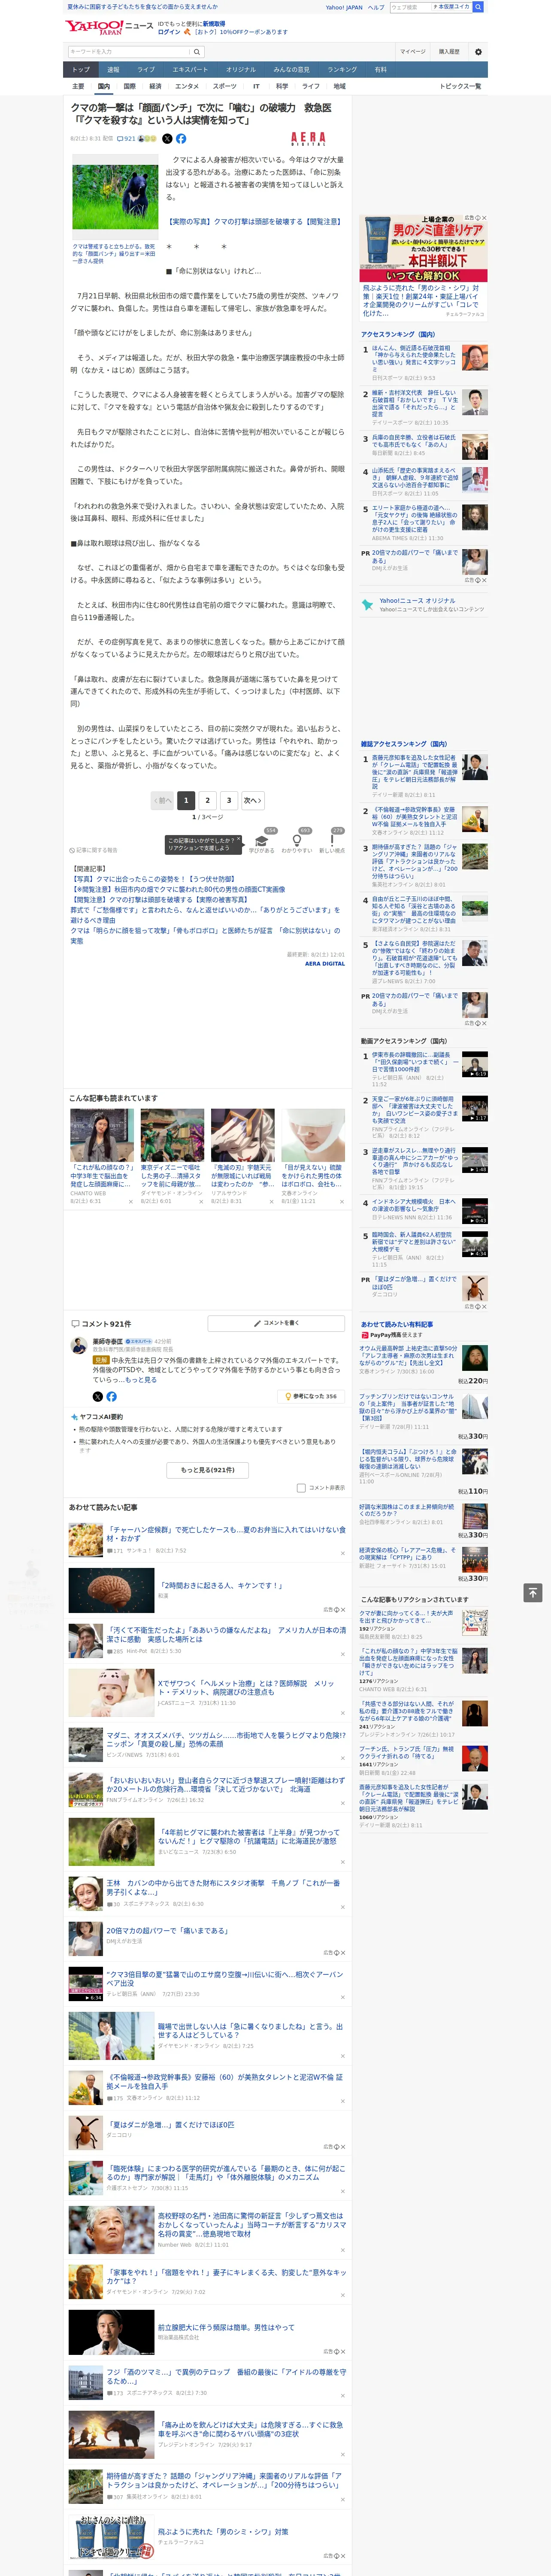Open the ランキング navigation tab
The width and height of the screenshot is (551, 2576).
point(342,70)
